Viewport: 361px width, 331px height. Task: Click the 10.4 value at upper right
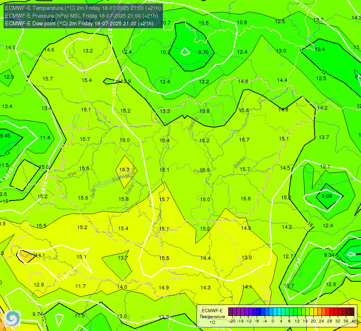click(320, 49)
